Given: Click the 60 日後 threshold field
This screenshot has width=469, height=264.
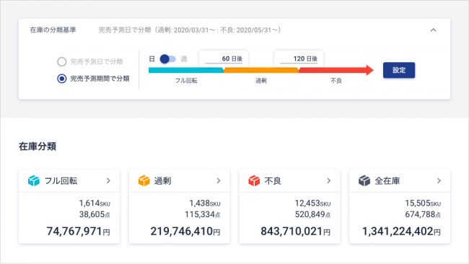Looking at the screenshot, I should [224, 58].
